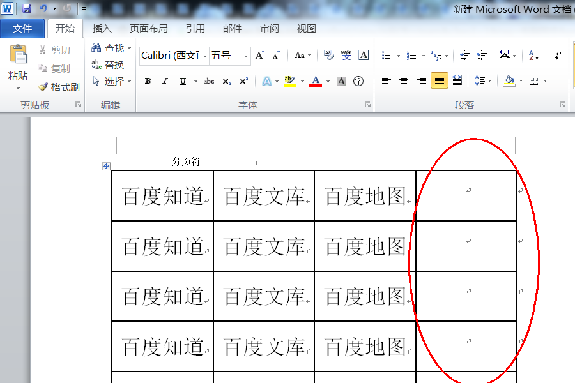Apply yellow text highlight color
The height and width of the screenshot is (383, 575).
point(289,81)
